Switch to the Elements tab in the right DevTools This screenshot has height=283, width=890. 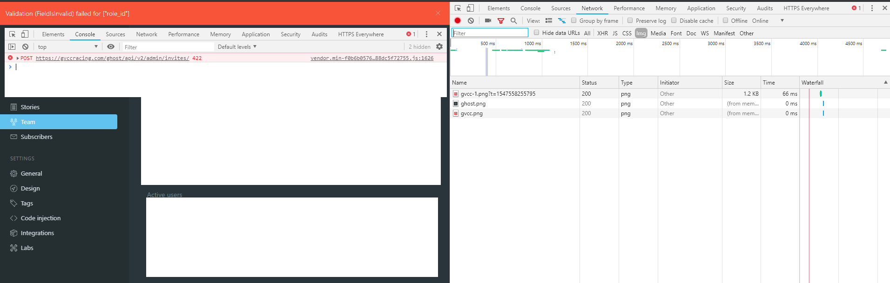(499, 8)
